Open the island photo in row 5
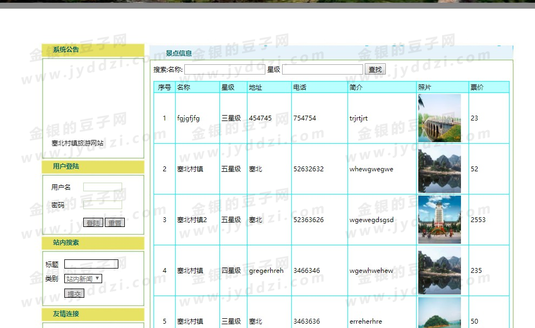The image size is (535, 328). click(439, 313)
